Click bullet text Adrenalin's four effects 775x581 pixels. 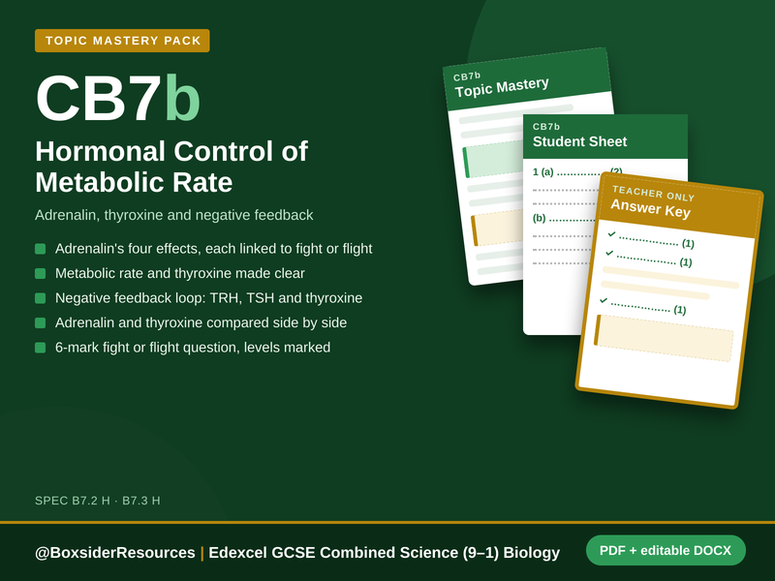[213, 249]
